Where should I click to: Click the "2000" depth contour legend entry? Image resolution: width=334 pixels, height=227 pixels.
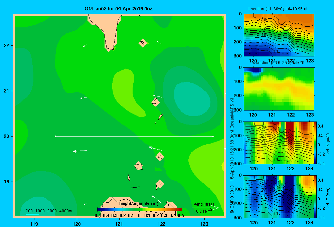52,211
